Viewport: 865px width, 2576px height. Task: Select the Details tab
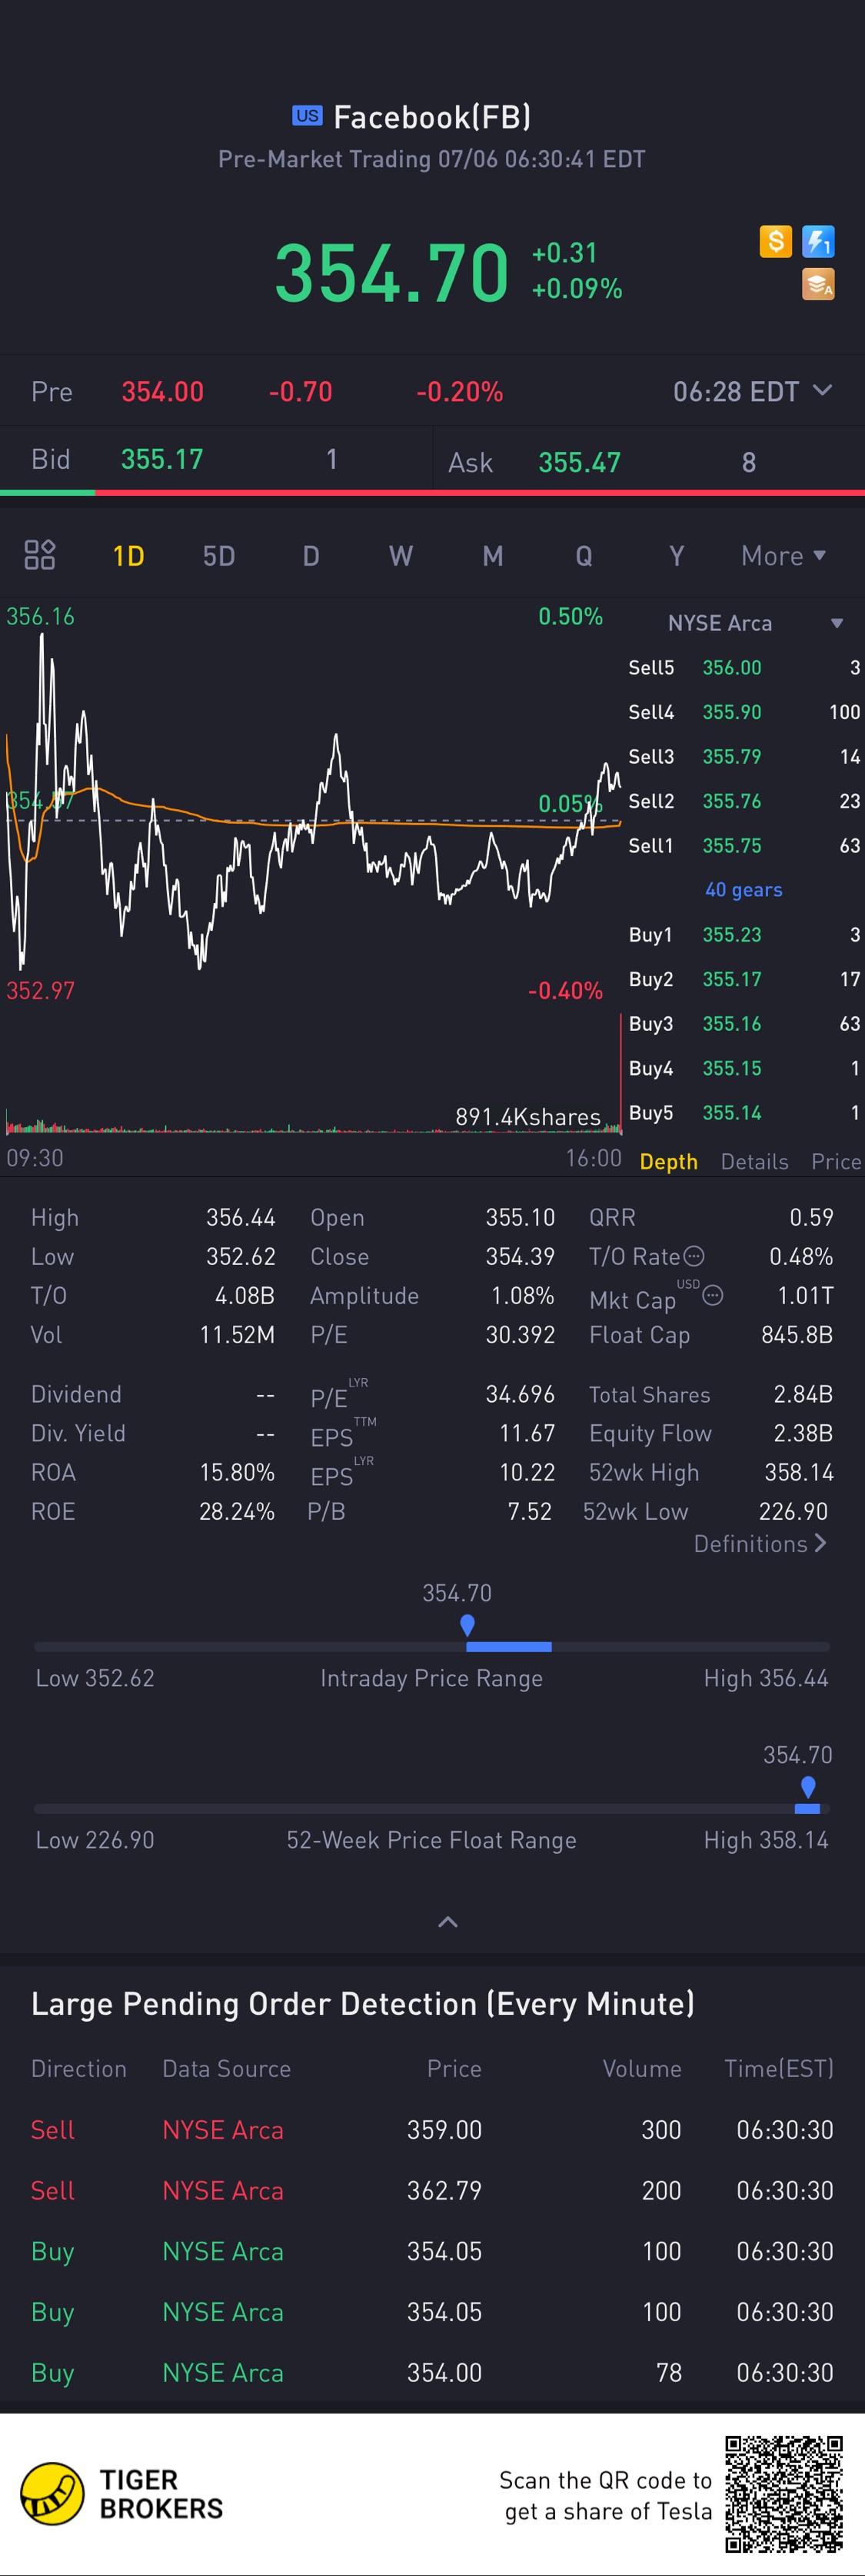[x=754, y=1161]
